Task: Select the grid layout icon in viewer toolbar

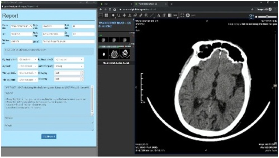Action: 106,15
